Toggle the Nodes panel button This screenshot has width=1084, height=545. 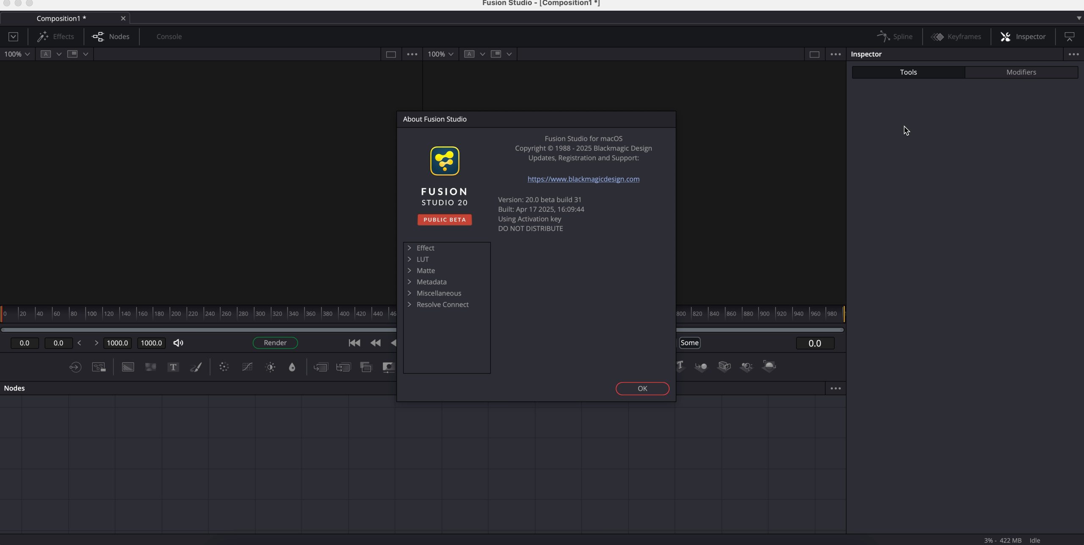coord(111,37)
